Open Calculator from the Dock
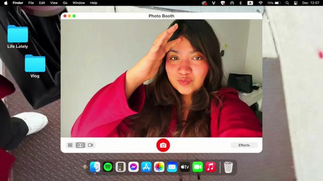The image size is (323, 181). pos(121,167)
